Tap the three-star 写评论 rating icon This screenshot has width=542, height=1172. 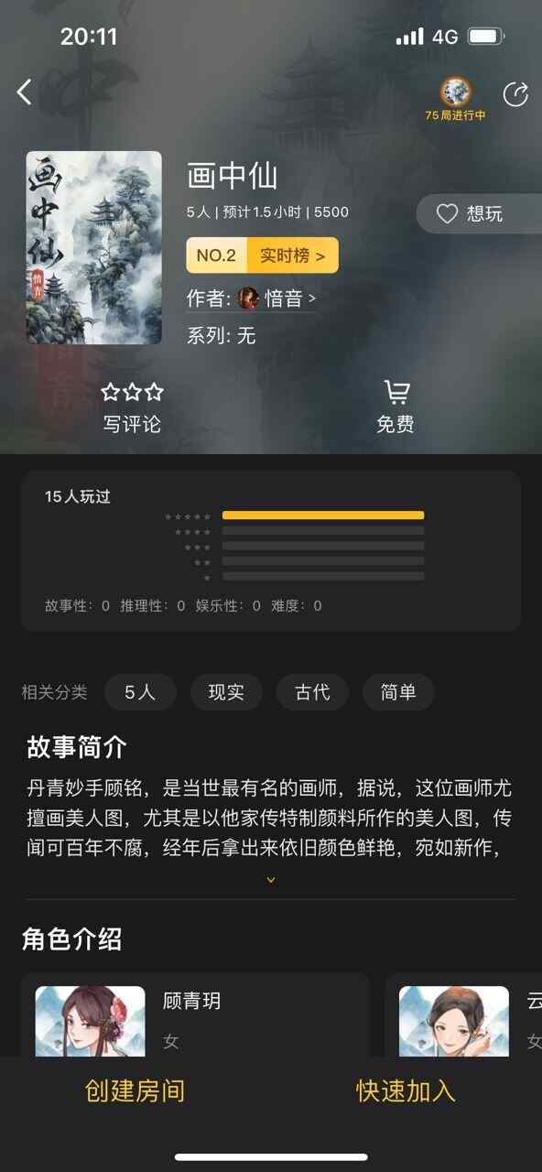tap(132, 393)
